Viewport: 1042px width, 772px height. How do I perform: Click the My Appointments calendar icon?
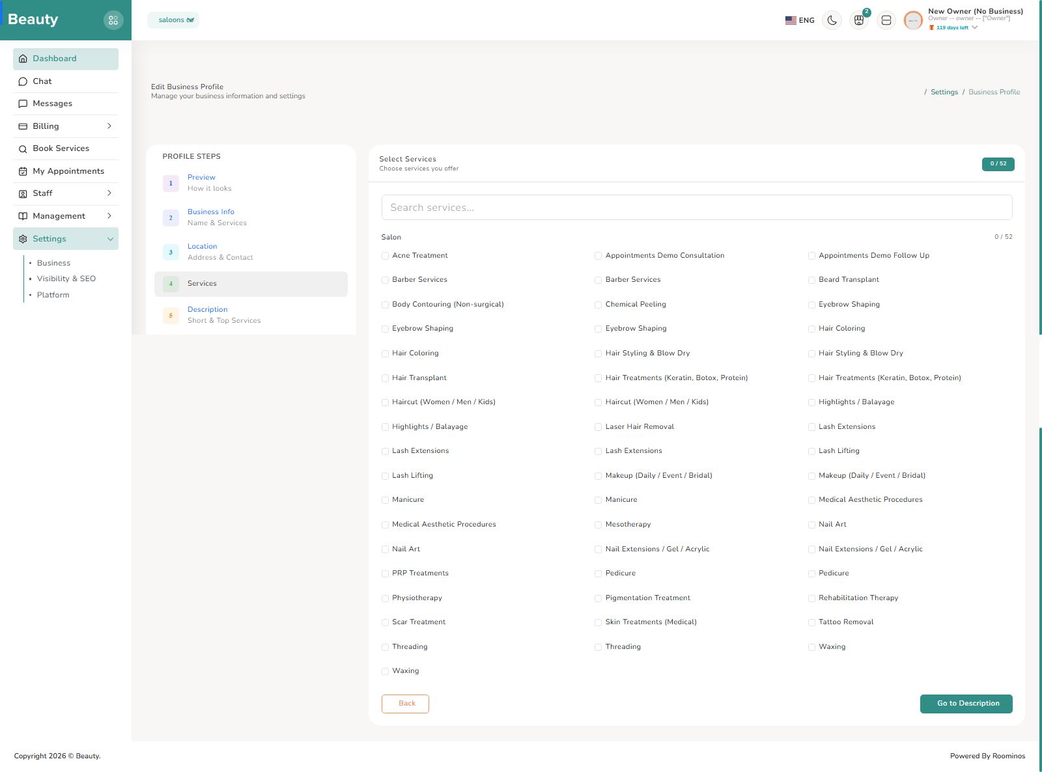23,171
